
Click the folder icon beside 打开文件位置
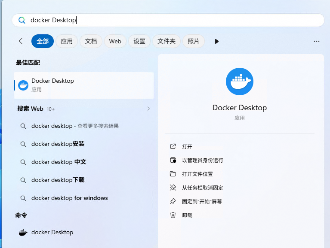(173, 174)
